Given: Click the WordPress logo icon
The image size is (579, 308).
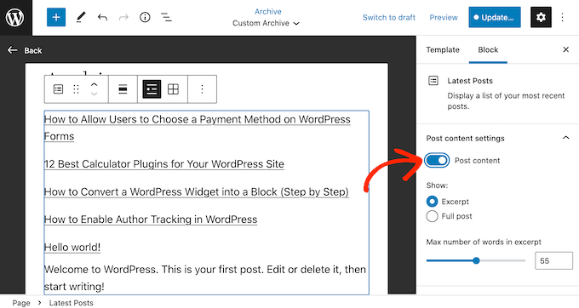Looking at the screenshot, I should (x=15, y=17).
